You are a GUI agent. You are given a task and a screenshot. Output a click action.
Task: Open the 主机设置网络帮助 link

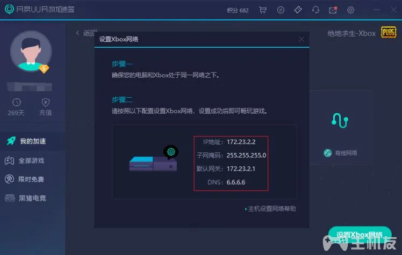coord(270,209)
